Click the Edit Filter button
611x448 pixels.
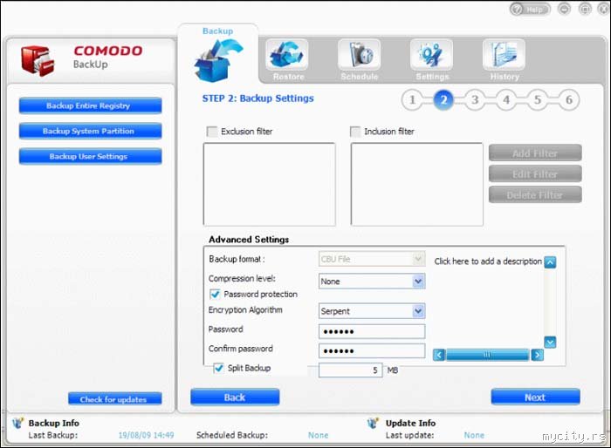tap(535, 174)
